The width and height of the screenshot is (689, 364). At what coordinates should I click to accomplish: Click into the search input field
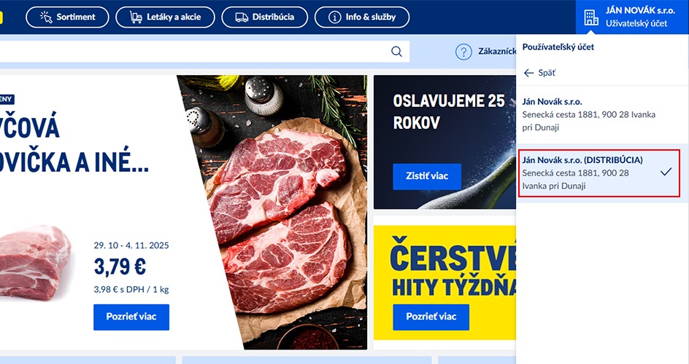click(x=193, y=52)
